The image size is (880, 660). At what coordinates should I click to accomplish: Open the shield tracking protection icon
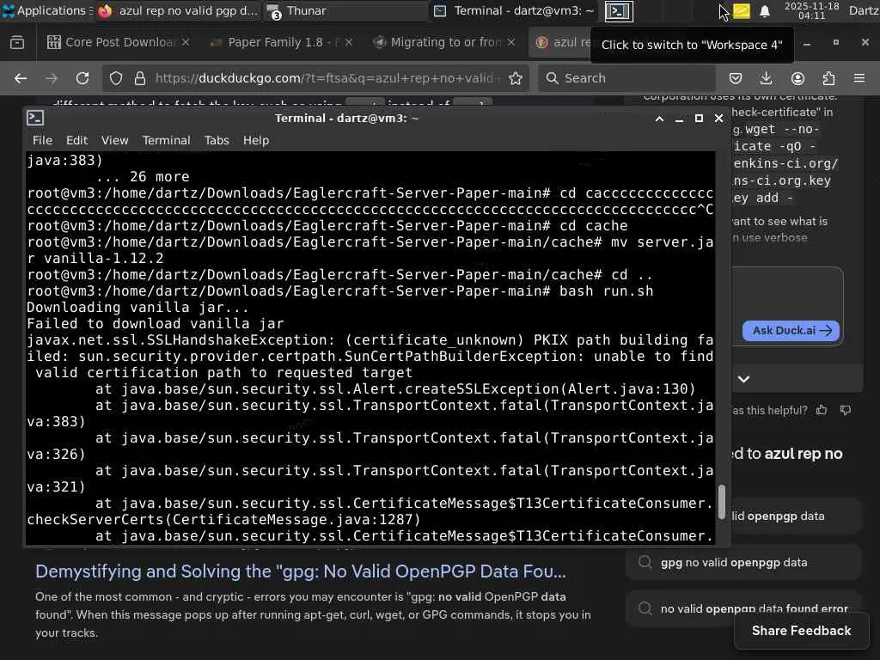point(116,78)
